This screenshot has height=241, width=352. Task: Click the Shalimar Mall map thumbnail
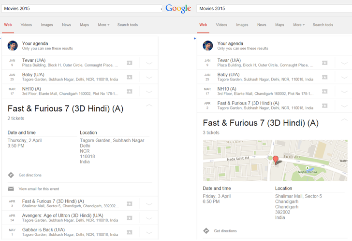[275, 161]
